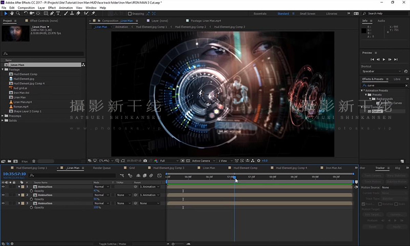Toggle the transparency grid button
The width and height of the screenshot is (410, 246).
tap(188, 161)
